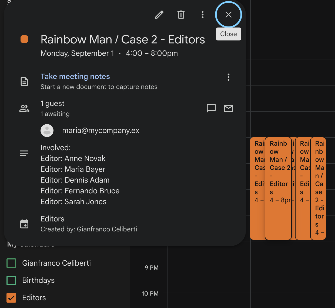
Task: Close the event details popup
Action: (x=229, y=15)
